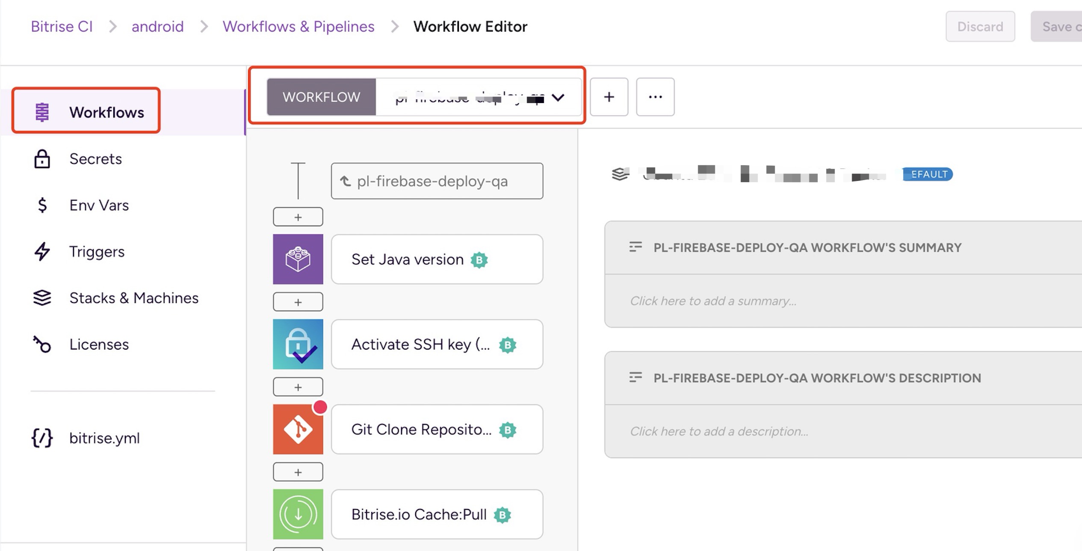Add step between Activate SSH and Git Clone
This screenshot has height=551, width=1082.
298,387
